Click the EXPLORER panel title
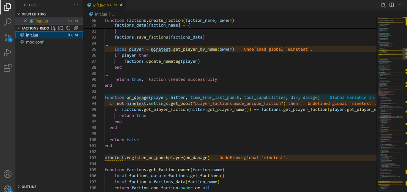This screenshot has height=192, width=407. point(30,5)
